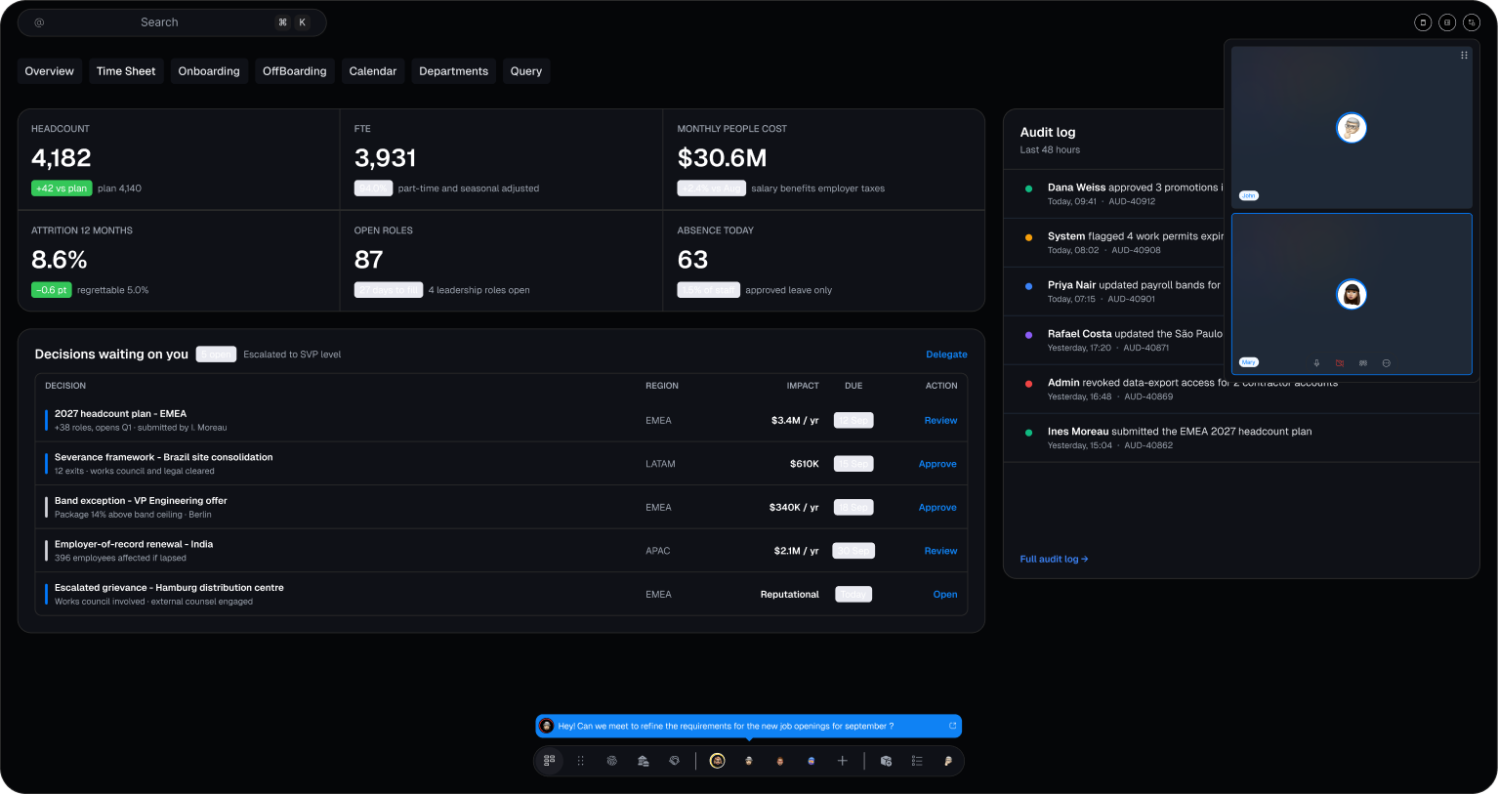The image size is (1498, 794).
Task: Click Mary's avatar in the video tile
Action: click(1352, 294)
